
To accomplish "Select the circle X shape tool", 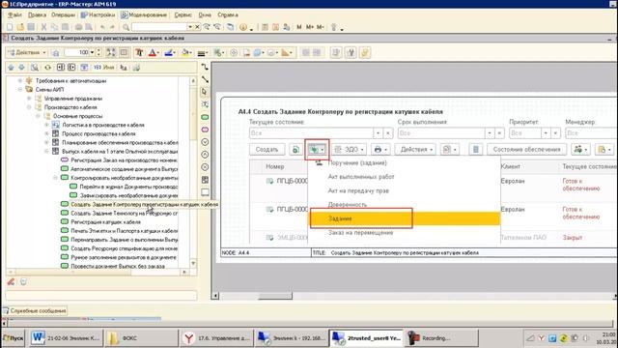I will pyautogui.click(x=205, y=167).
